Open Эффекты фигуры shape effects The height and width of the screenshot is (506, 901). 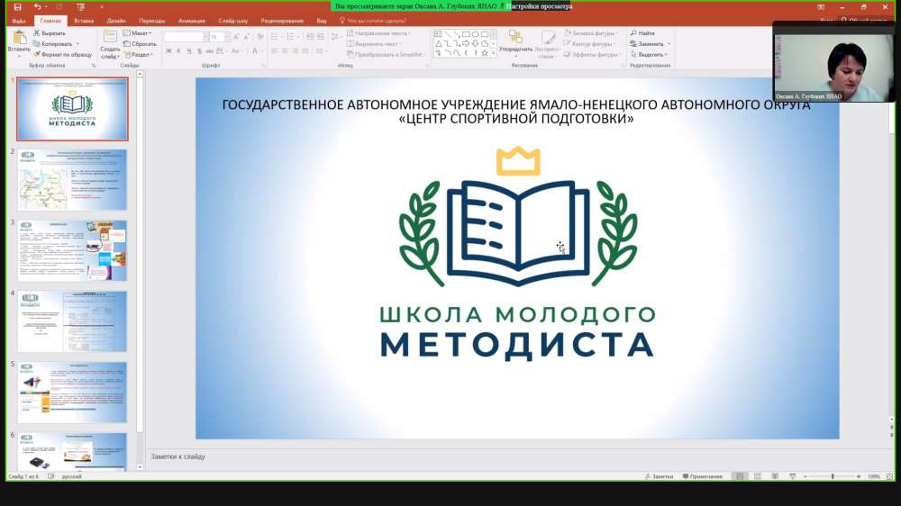(592, 55)
